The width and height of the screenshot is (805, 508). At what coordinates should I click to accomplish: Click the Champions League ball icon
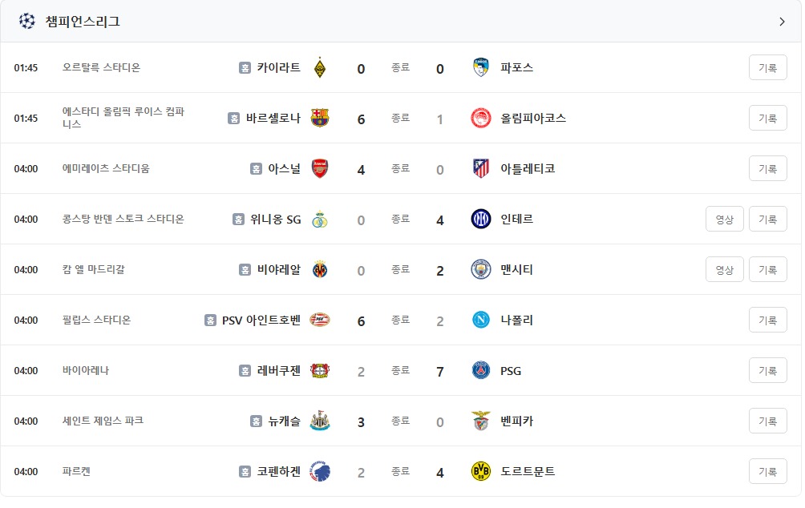(x=27, y=21)
